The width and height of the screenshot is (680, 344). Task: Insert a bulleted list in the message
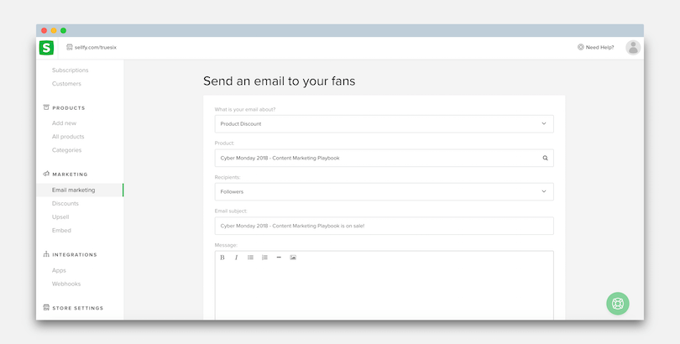[251, 258]
